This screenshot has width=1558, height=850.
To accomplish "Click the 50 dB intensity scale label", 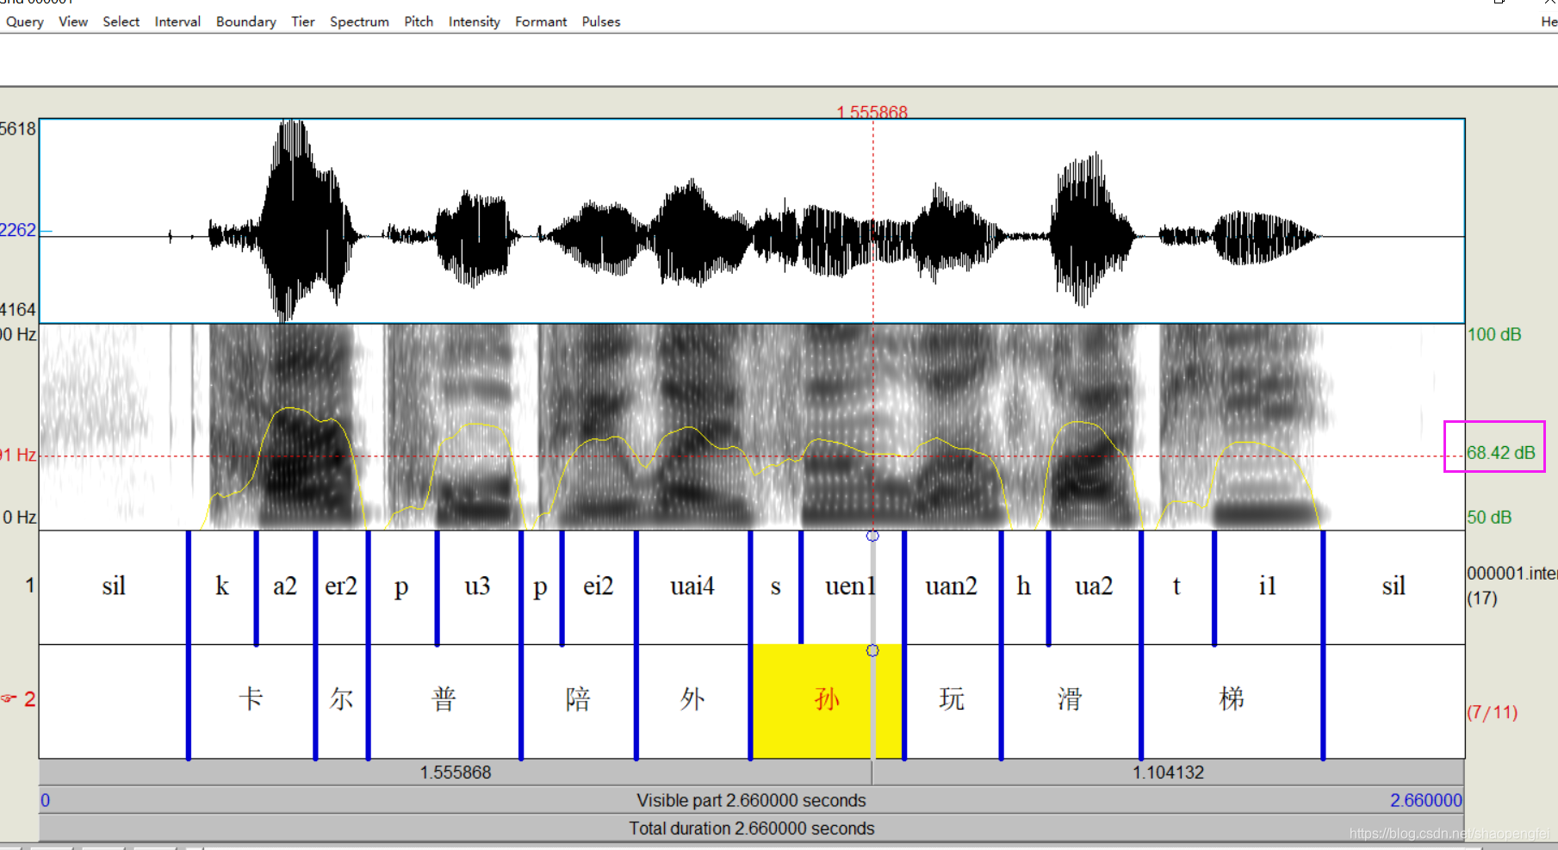I will click(x=1489, y=518).
